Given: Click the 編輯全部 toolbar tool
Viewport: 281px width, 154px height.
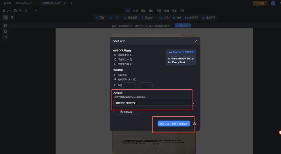Looking at the screenshot, I should (x=130, y=17).
